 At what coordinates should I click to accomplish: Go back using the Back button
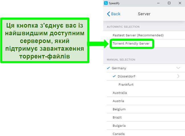click(114, 14)
